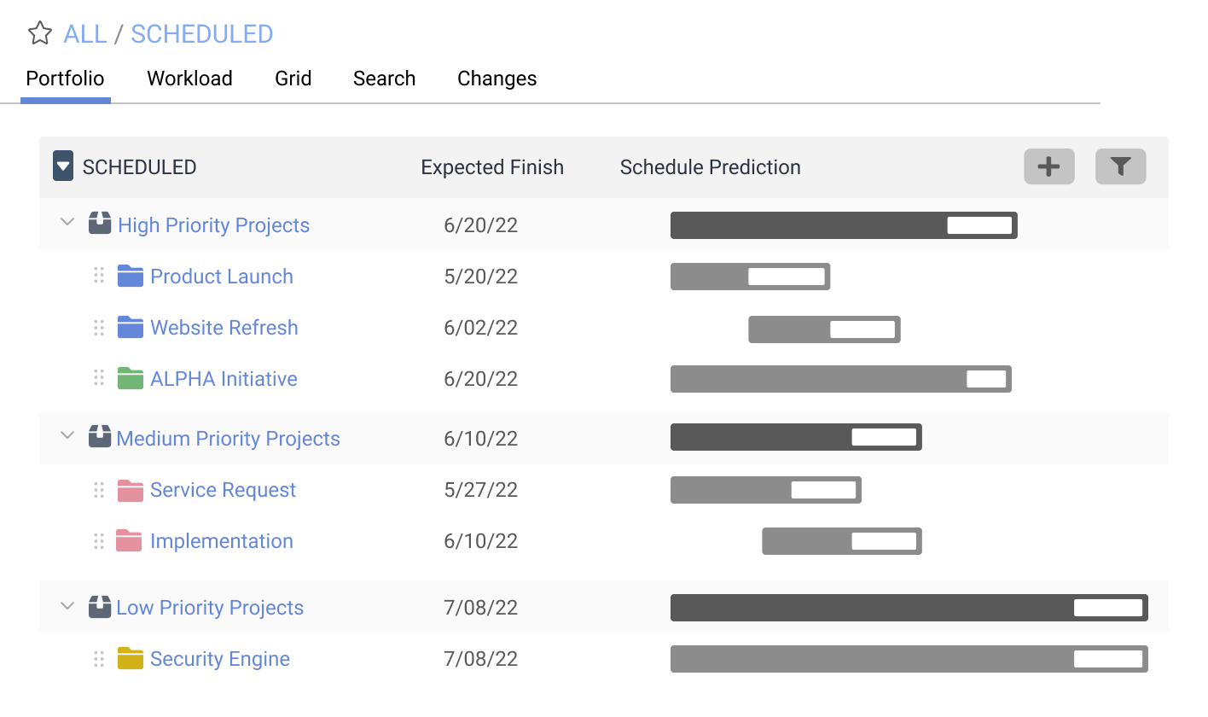Click the star favorite icon in the breadcrumb
Image resolution: width=1208 pixels, height=717 pixels.
coord(40,33)
